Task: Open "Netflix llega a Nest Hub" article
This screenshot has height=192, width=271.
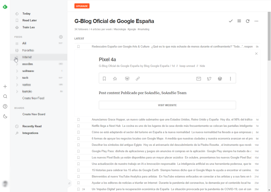Action: coord(106,126)
